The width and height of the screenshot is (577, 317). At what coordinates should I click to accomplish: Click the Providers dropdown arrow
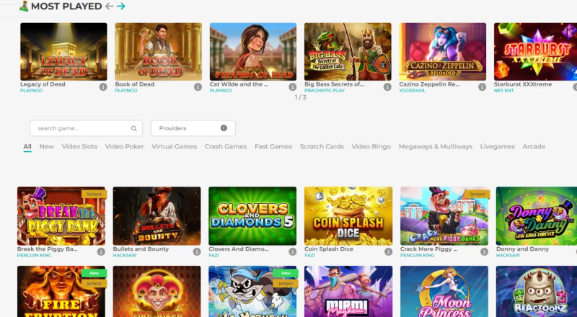click(x=224, y=128)
